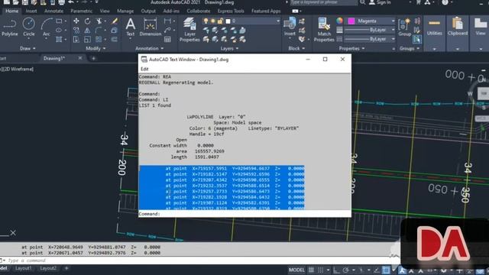
Task: Click the color wheel properties icon
Action: point(339,21)
